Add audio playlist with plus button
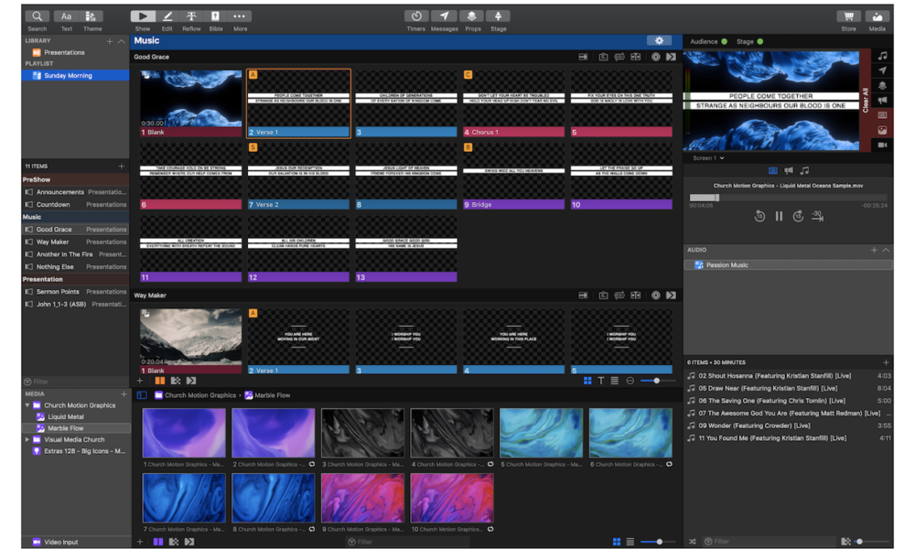The height and width of the screenshot is (549, 915). (874, 250)
